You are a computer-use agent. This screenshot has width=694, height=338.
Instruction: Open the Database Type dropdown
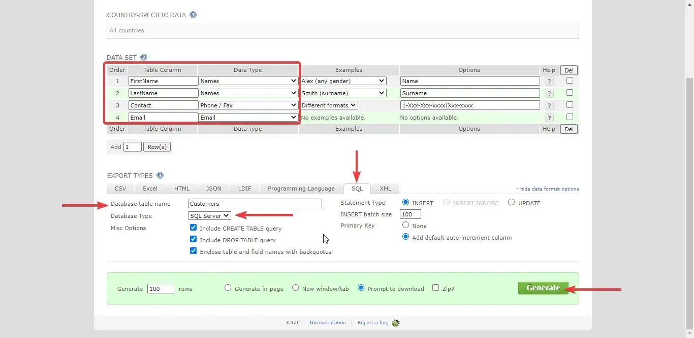pyautogui.click(x=209, y=215)
